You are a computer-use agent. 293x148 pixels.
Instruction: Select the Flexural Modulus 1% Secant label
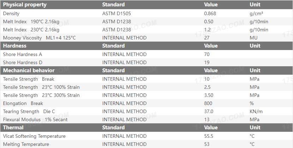(x=35, y=119)
